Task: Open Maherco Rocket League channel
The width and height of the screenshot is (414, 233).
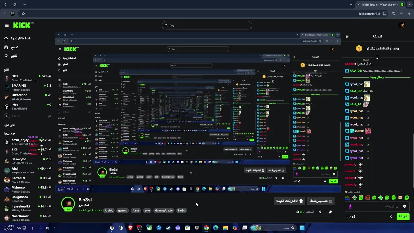Action: tap(27, 189)
